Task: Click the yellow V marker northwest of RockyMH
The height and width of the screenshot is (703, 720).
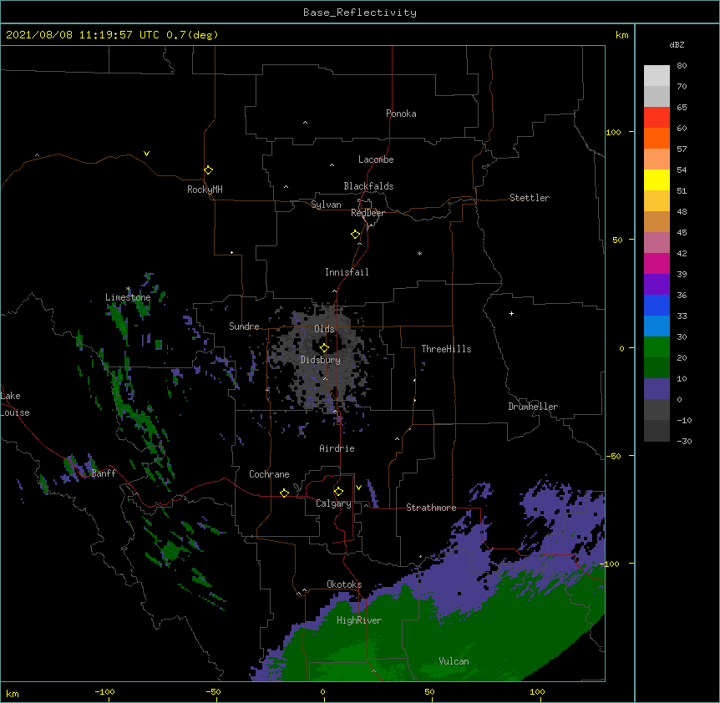Action: point(146,154)
